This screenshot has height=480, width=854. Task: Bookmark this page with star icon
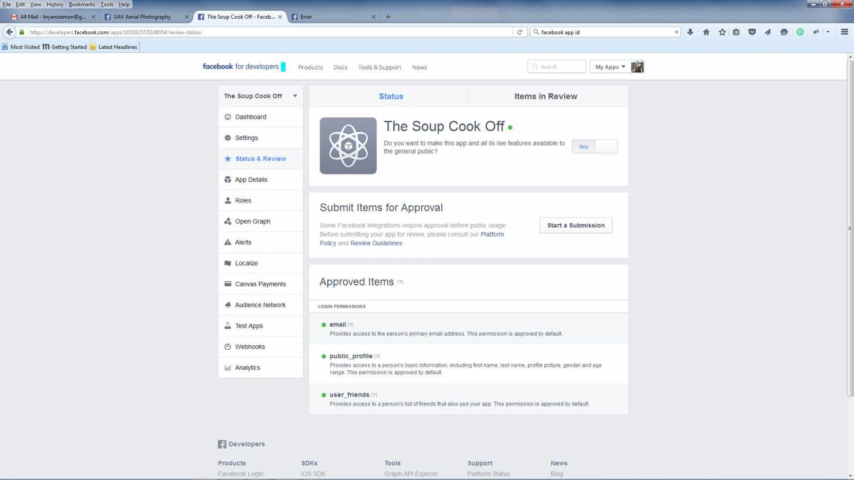722,32
